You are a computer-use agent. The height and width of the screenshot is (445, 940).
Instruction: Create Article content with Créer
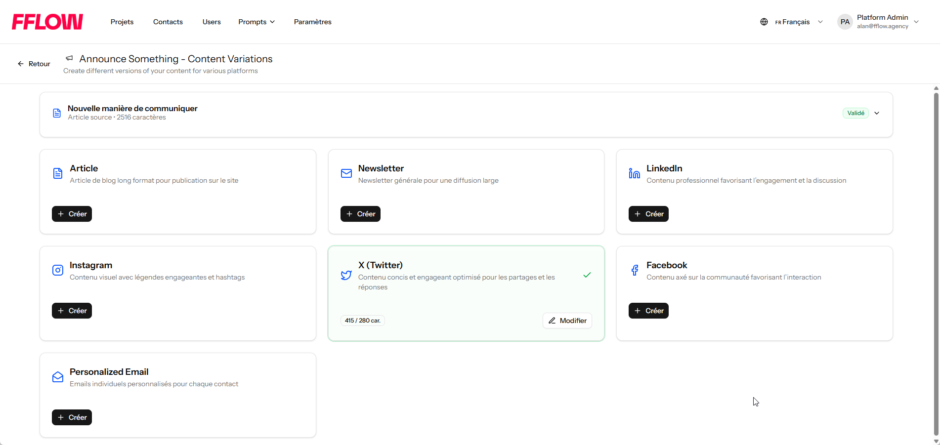click(x=72, y=214)
